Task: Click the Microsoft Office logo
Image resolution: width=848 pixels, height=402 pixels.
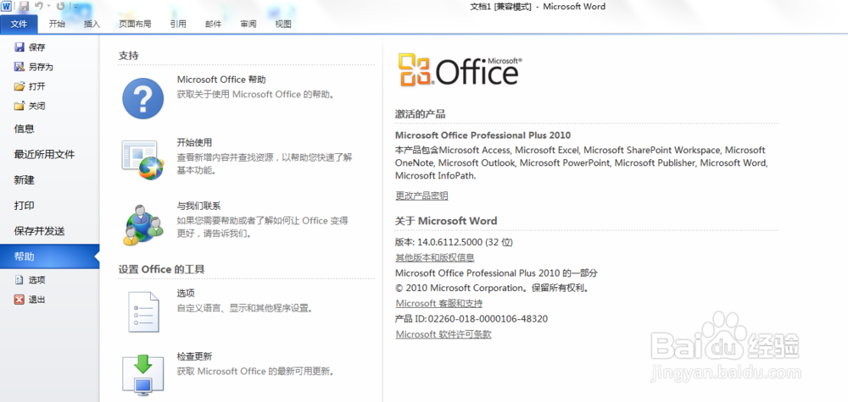Action: [x=460, y=70]
